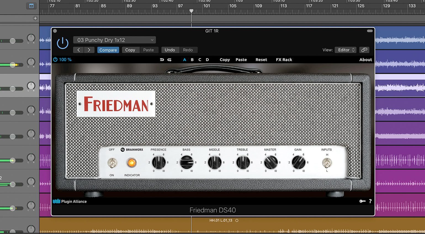Viewport: 425px width, 234px height.
Task: Click the Brainworx undo arrow icon
Action: [x=162, y=59]
